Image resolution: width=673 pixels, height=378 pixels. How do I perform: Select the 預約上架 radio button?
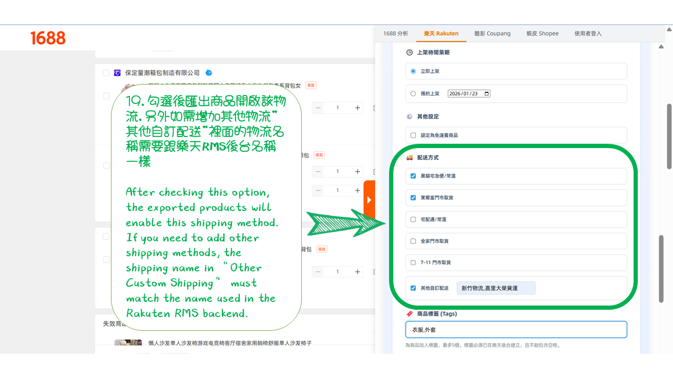point(413,93)
